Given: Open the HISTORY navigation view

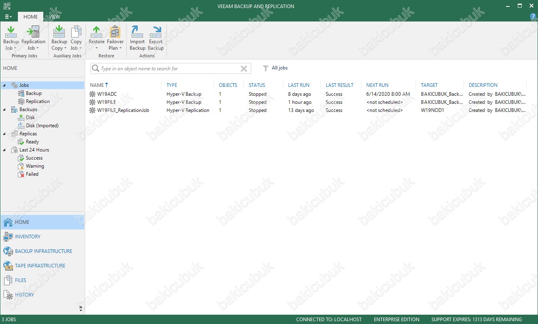Looking at the screenshot, I should click(x=43, y=295).
